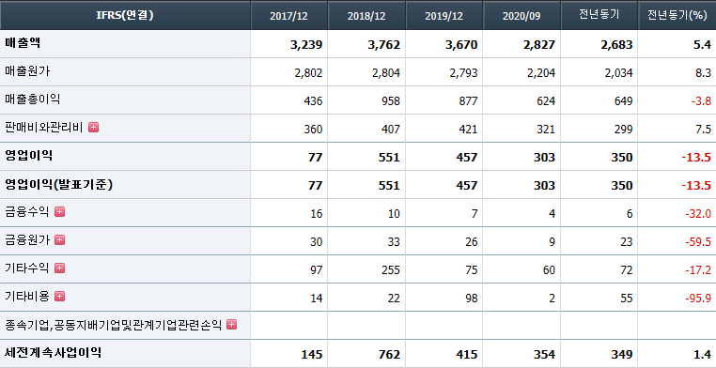Viewport: 716px width, 368px height.
Task: Click the 세전계속사업이익 value 762
Action: (x=390, y=355)
